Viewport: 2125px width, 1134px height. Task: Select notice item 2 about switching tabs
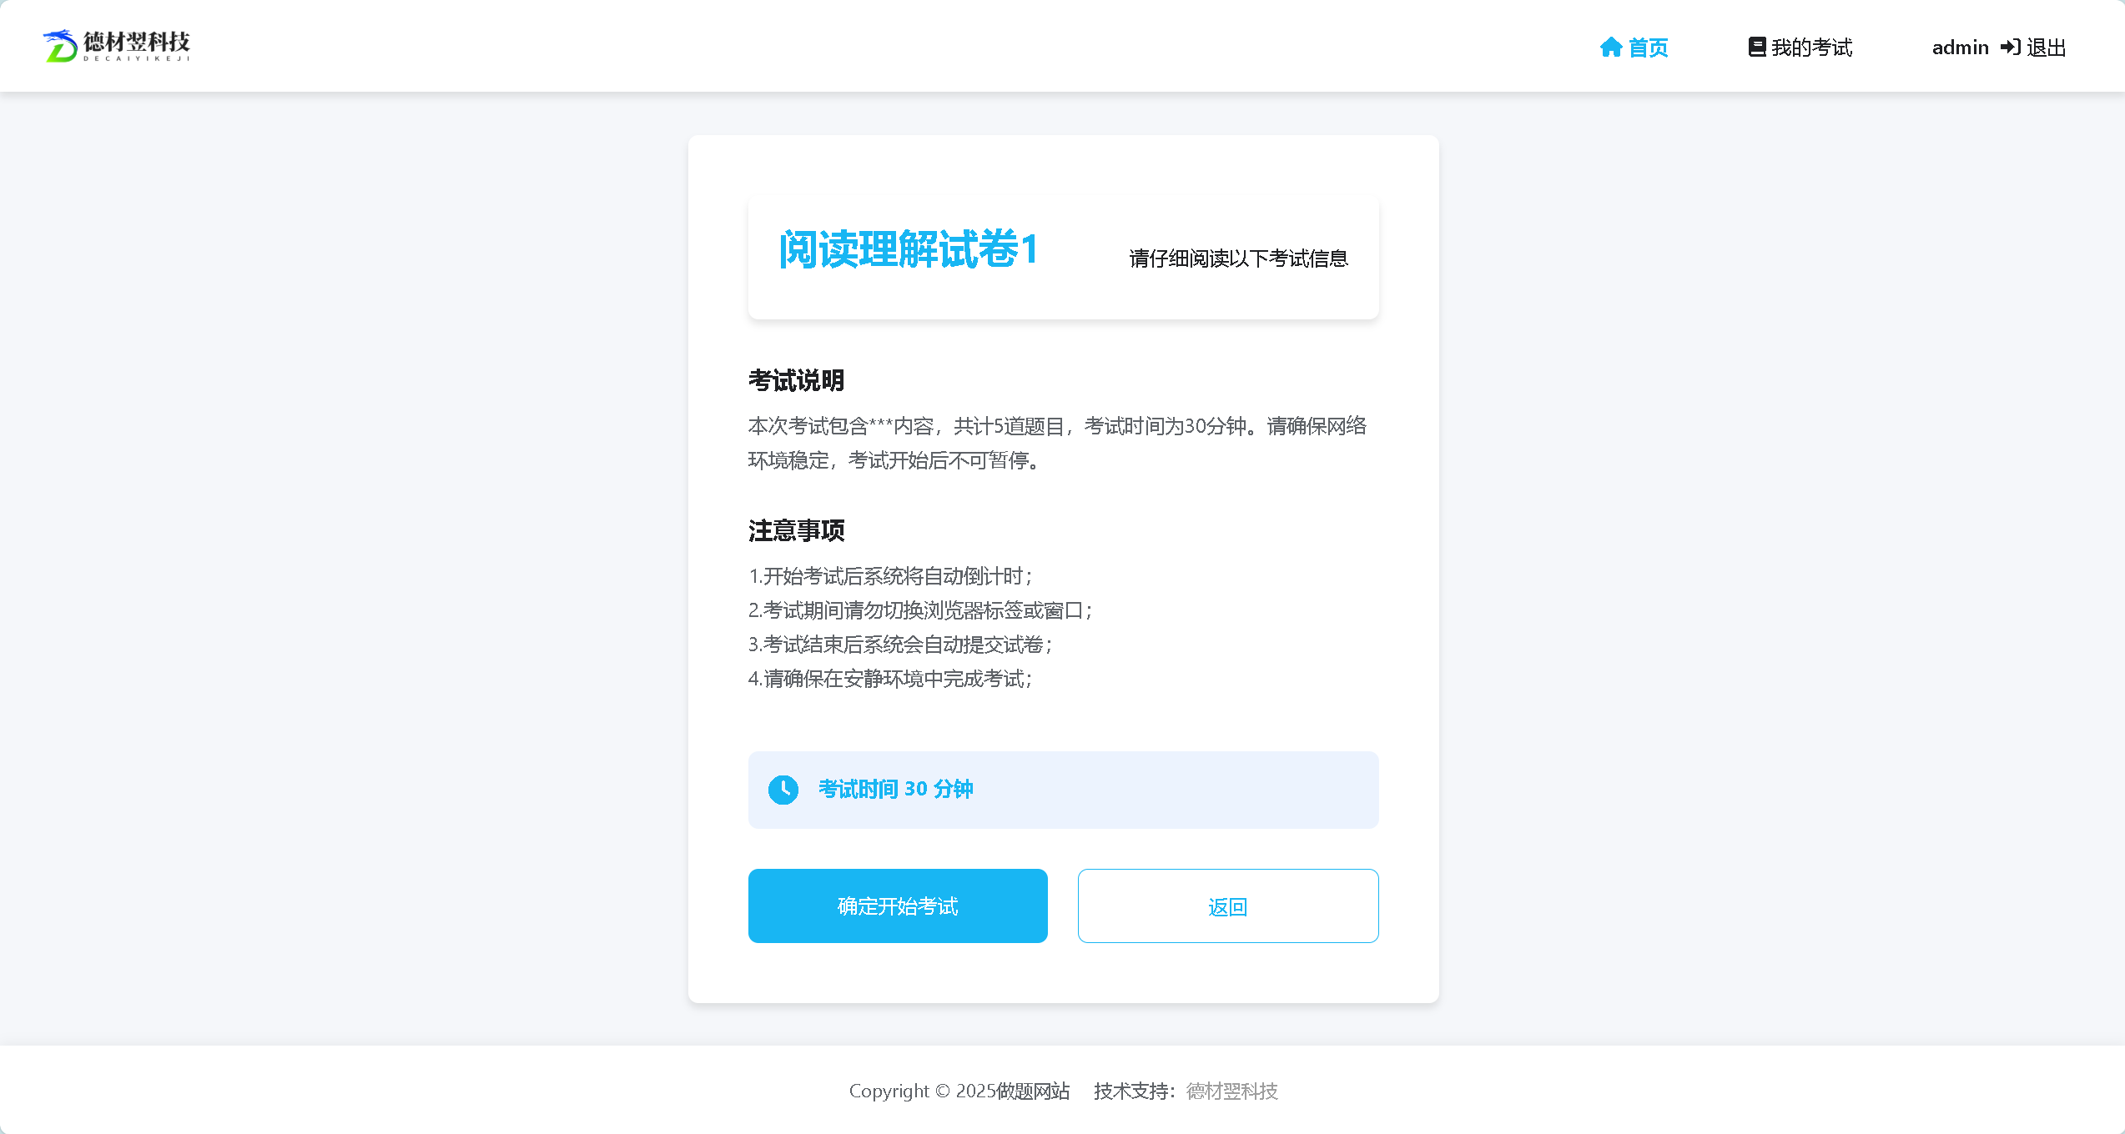click(x=920, y=610)
